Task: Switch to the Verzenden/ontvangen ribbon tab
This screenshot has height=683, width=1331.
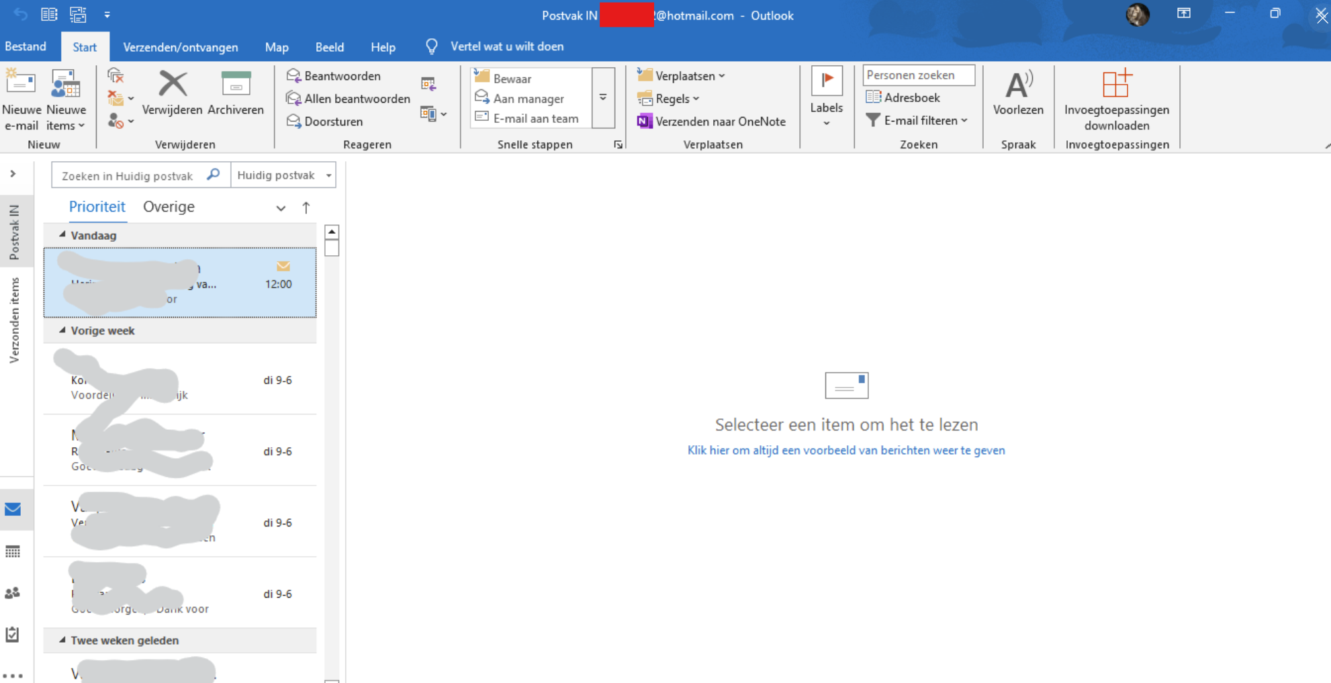Action: pos(181,47)
